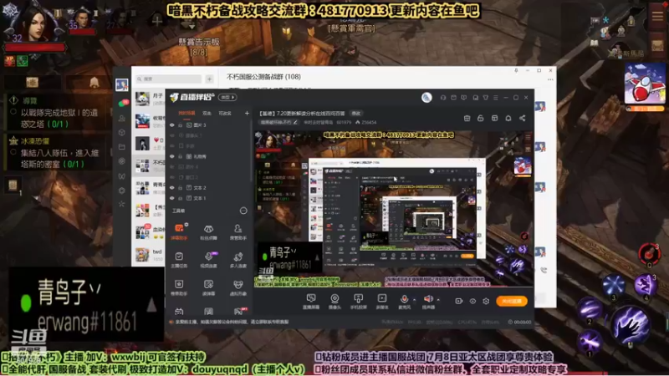Viewport: 669px width, 376px height.
Task: Open the bell tab in quest panel
Action: tap(94, 82)
